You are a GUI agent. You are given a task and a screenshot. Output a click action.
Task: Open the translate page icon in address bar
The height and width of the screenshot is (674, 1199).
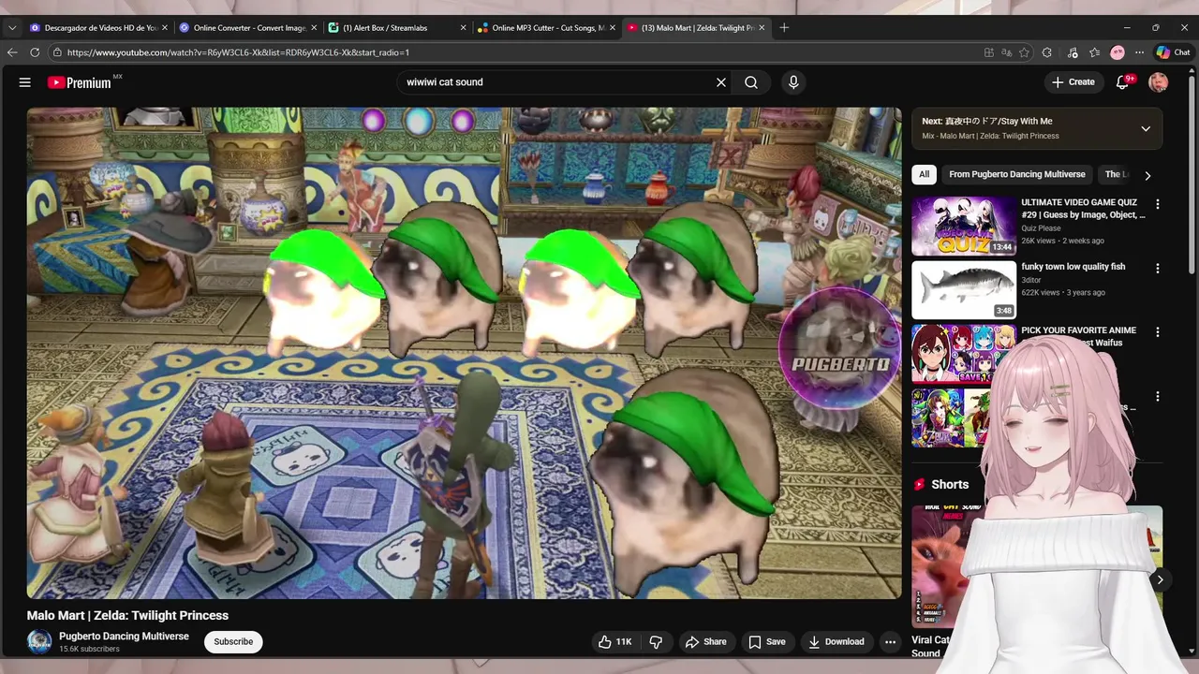pyautogui.click(x=1007, y=52)
